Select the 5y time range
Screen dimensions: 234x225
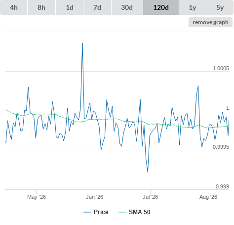[x=220, y=7]
